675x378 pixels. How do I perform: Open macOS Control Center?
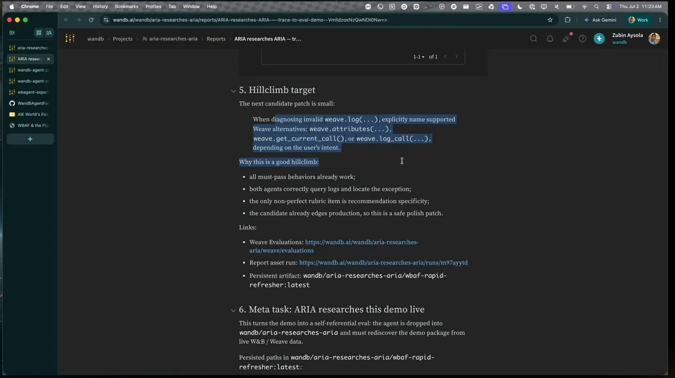(x=609, y=7)
